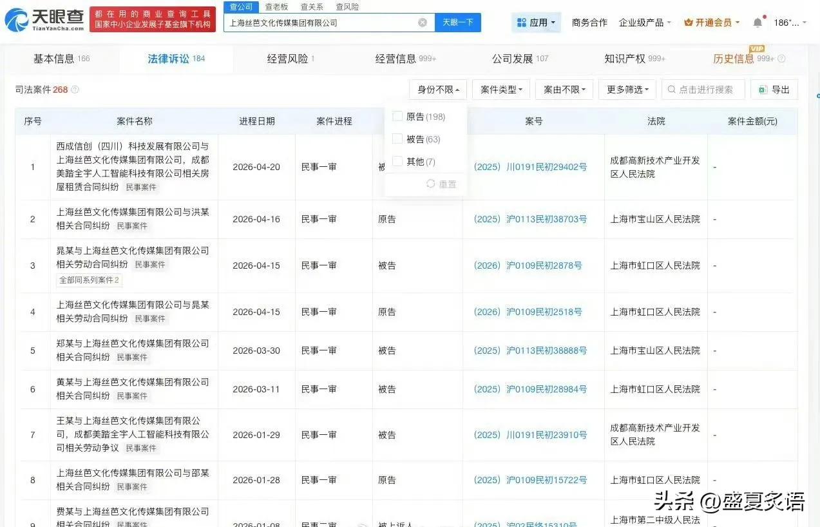Open the 公司发展 tab
Screen dimensions: 820x527
pyautogui.click(x=520, y=59)
